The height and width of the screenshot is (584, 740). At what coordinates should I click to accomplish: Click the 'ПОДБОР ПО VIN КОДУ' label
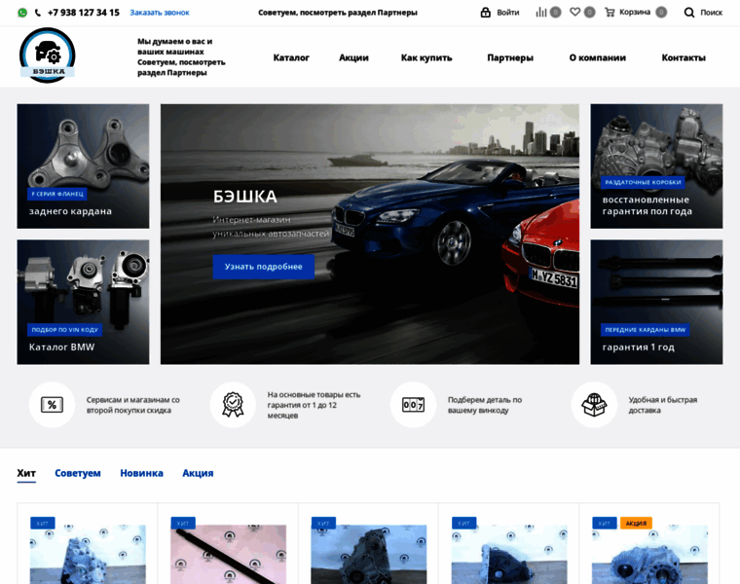[64, 330]
